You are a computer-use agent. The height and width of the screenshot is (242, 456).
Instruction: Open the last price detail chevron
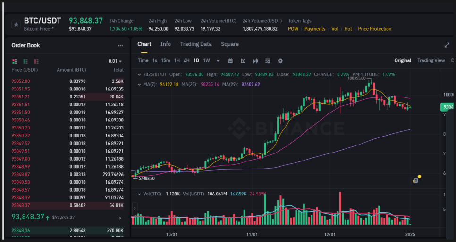point(120,218)
